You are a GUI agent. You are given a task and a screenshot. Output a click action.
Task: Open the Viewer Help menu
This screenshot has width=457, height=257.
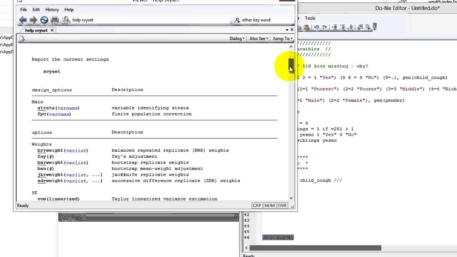click(x=69, y=10)
